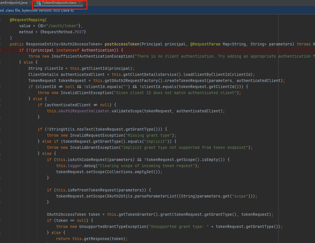Click the isRefreshTokenRequest method call
Screen dimensions: 315x243
(x=92, y=190)
